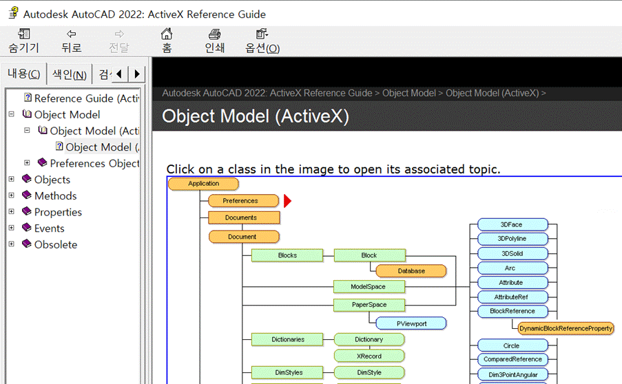Viewport: 622px width, 384px height.
Task: Click the Preferences class in the diagram
Action: [244, 201]
